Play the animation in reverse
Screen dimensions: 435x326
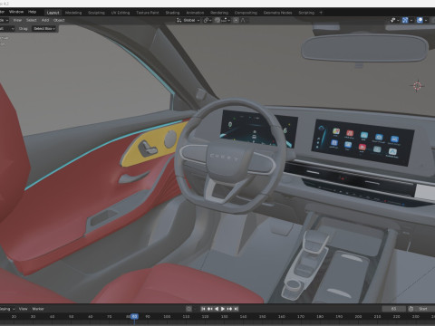click(x=217, y=309)
